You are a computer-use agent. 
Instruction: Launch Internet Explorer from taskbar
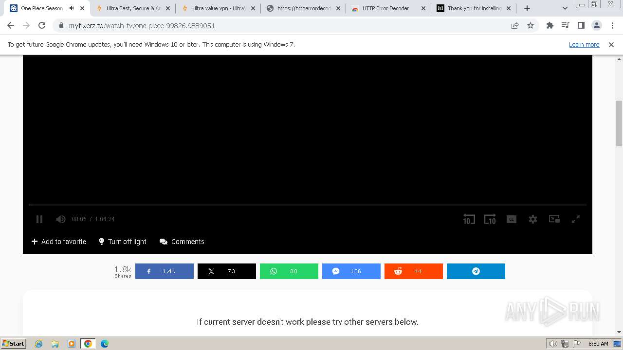tap(38, 344)
